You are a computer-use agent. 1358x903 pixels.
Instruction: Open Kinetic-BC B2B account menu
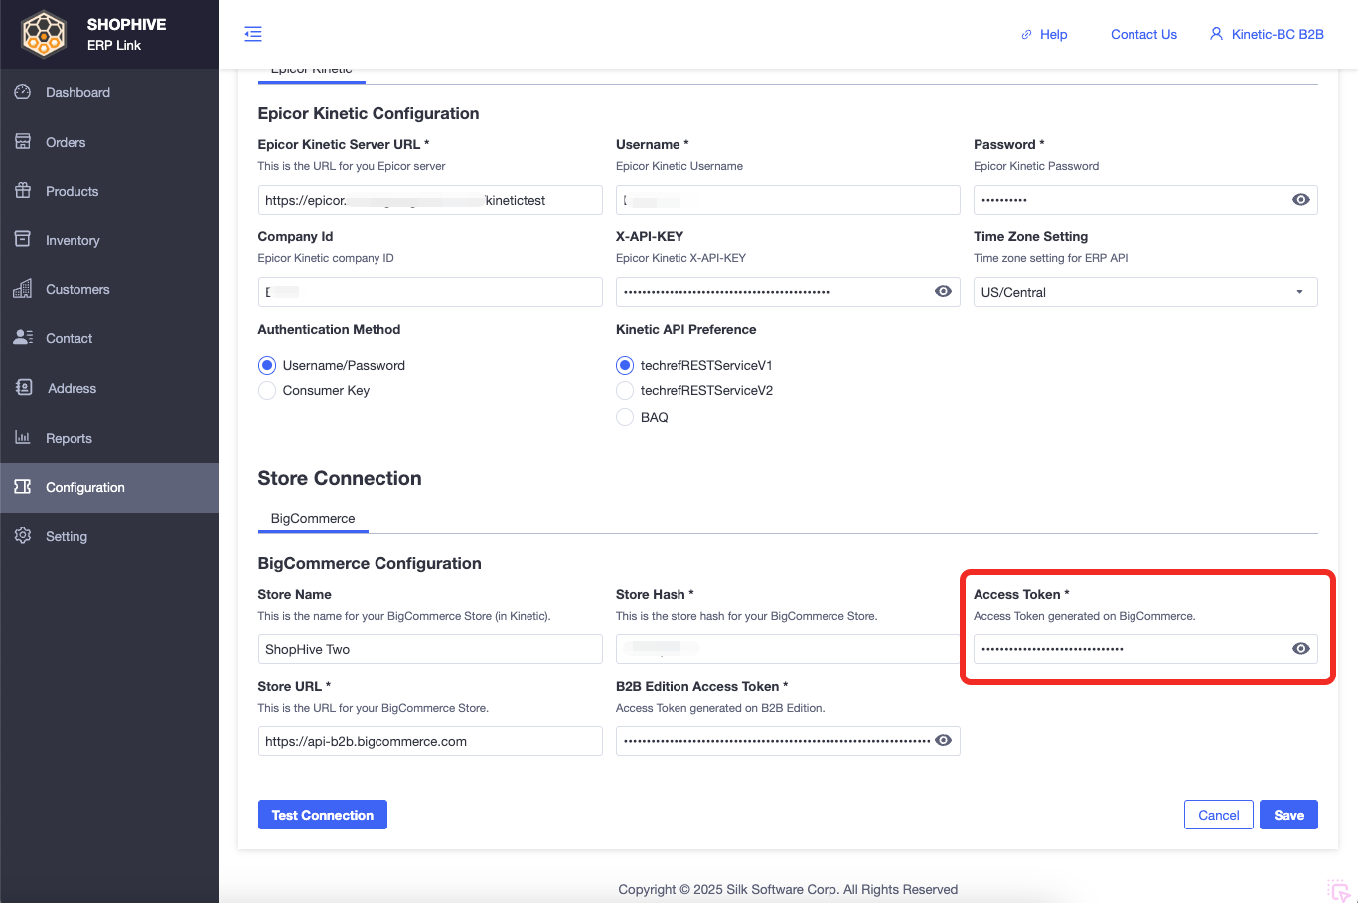[1267, 34]
